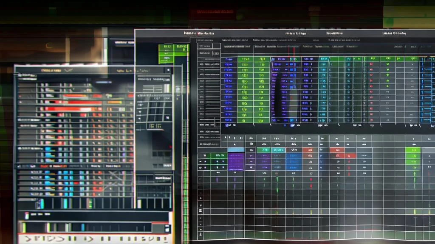Click the round icon in left window's title bar

[168, 70]
